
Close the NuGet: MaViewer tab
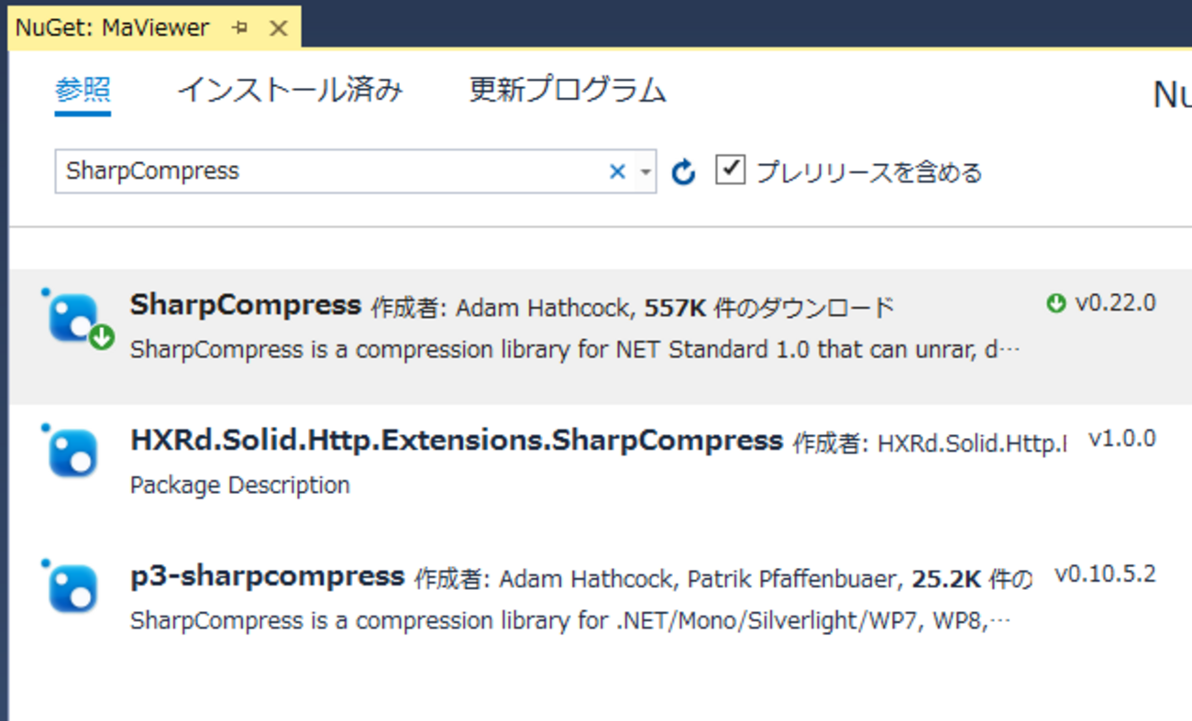[x=278, y=28]
